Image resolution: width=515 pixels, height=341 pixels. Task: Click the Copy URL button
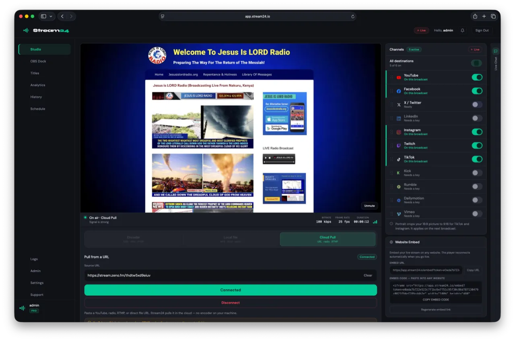[473, 270]
